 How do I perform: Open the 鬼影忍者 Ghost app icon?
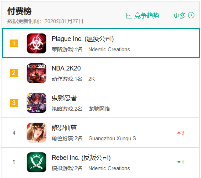[37, 103]
